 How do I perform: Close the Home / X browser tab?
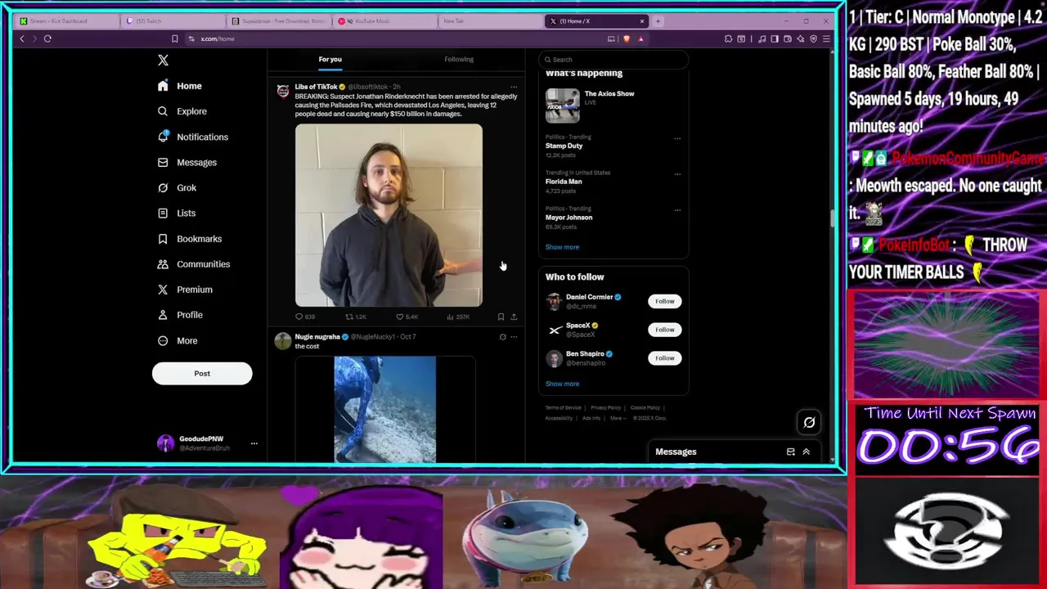point(642,21)
